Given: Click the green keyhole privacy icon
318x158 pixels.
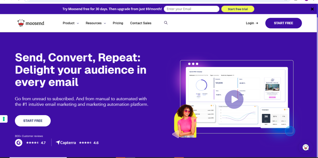Looking at the screenshot, I should pos(4,119).
